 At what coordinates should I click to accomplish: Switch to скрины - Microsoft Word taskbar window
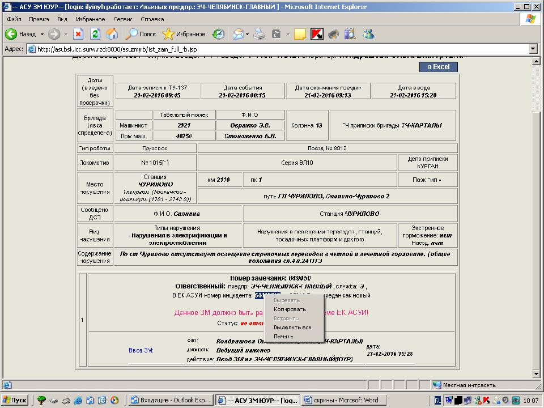click(x=345, y=400)
